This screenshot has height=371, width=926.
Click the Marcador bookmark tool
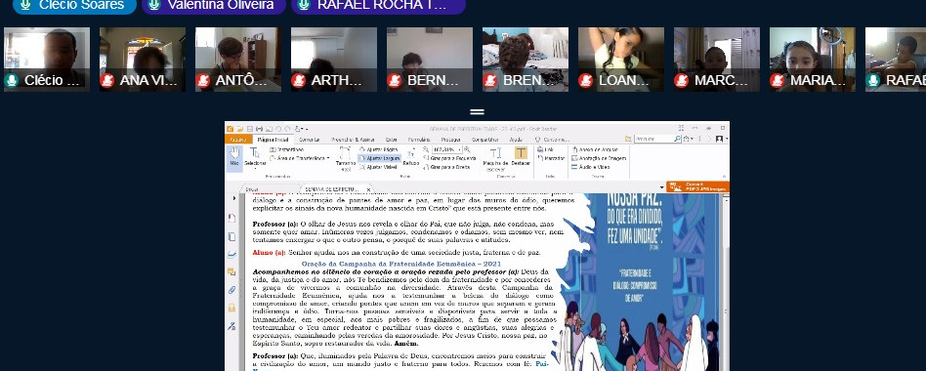[552, 158]
